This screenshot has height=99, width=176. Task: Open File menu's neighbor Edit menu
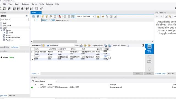[4, 4]
